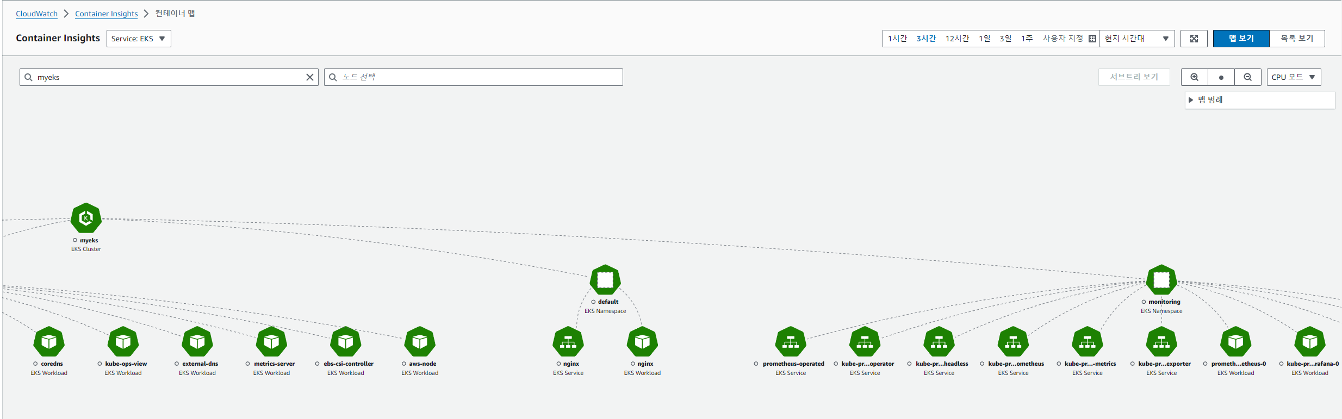Select the 3일 time range

pos(1005,39)
